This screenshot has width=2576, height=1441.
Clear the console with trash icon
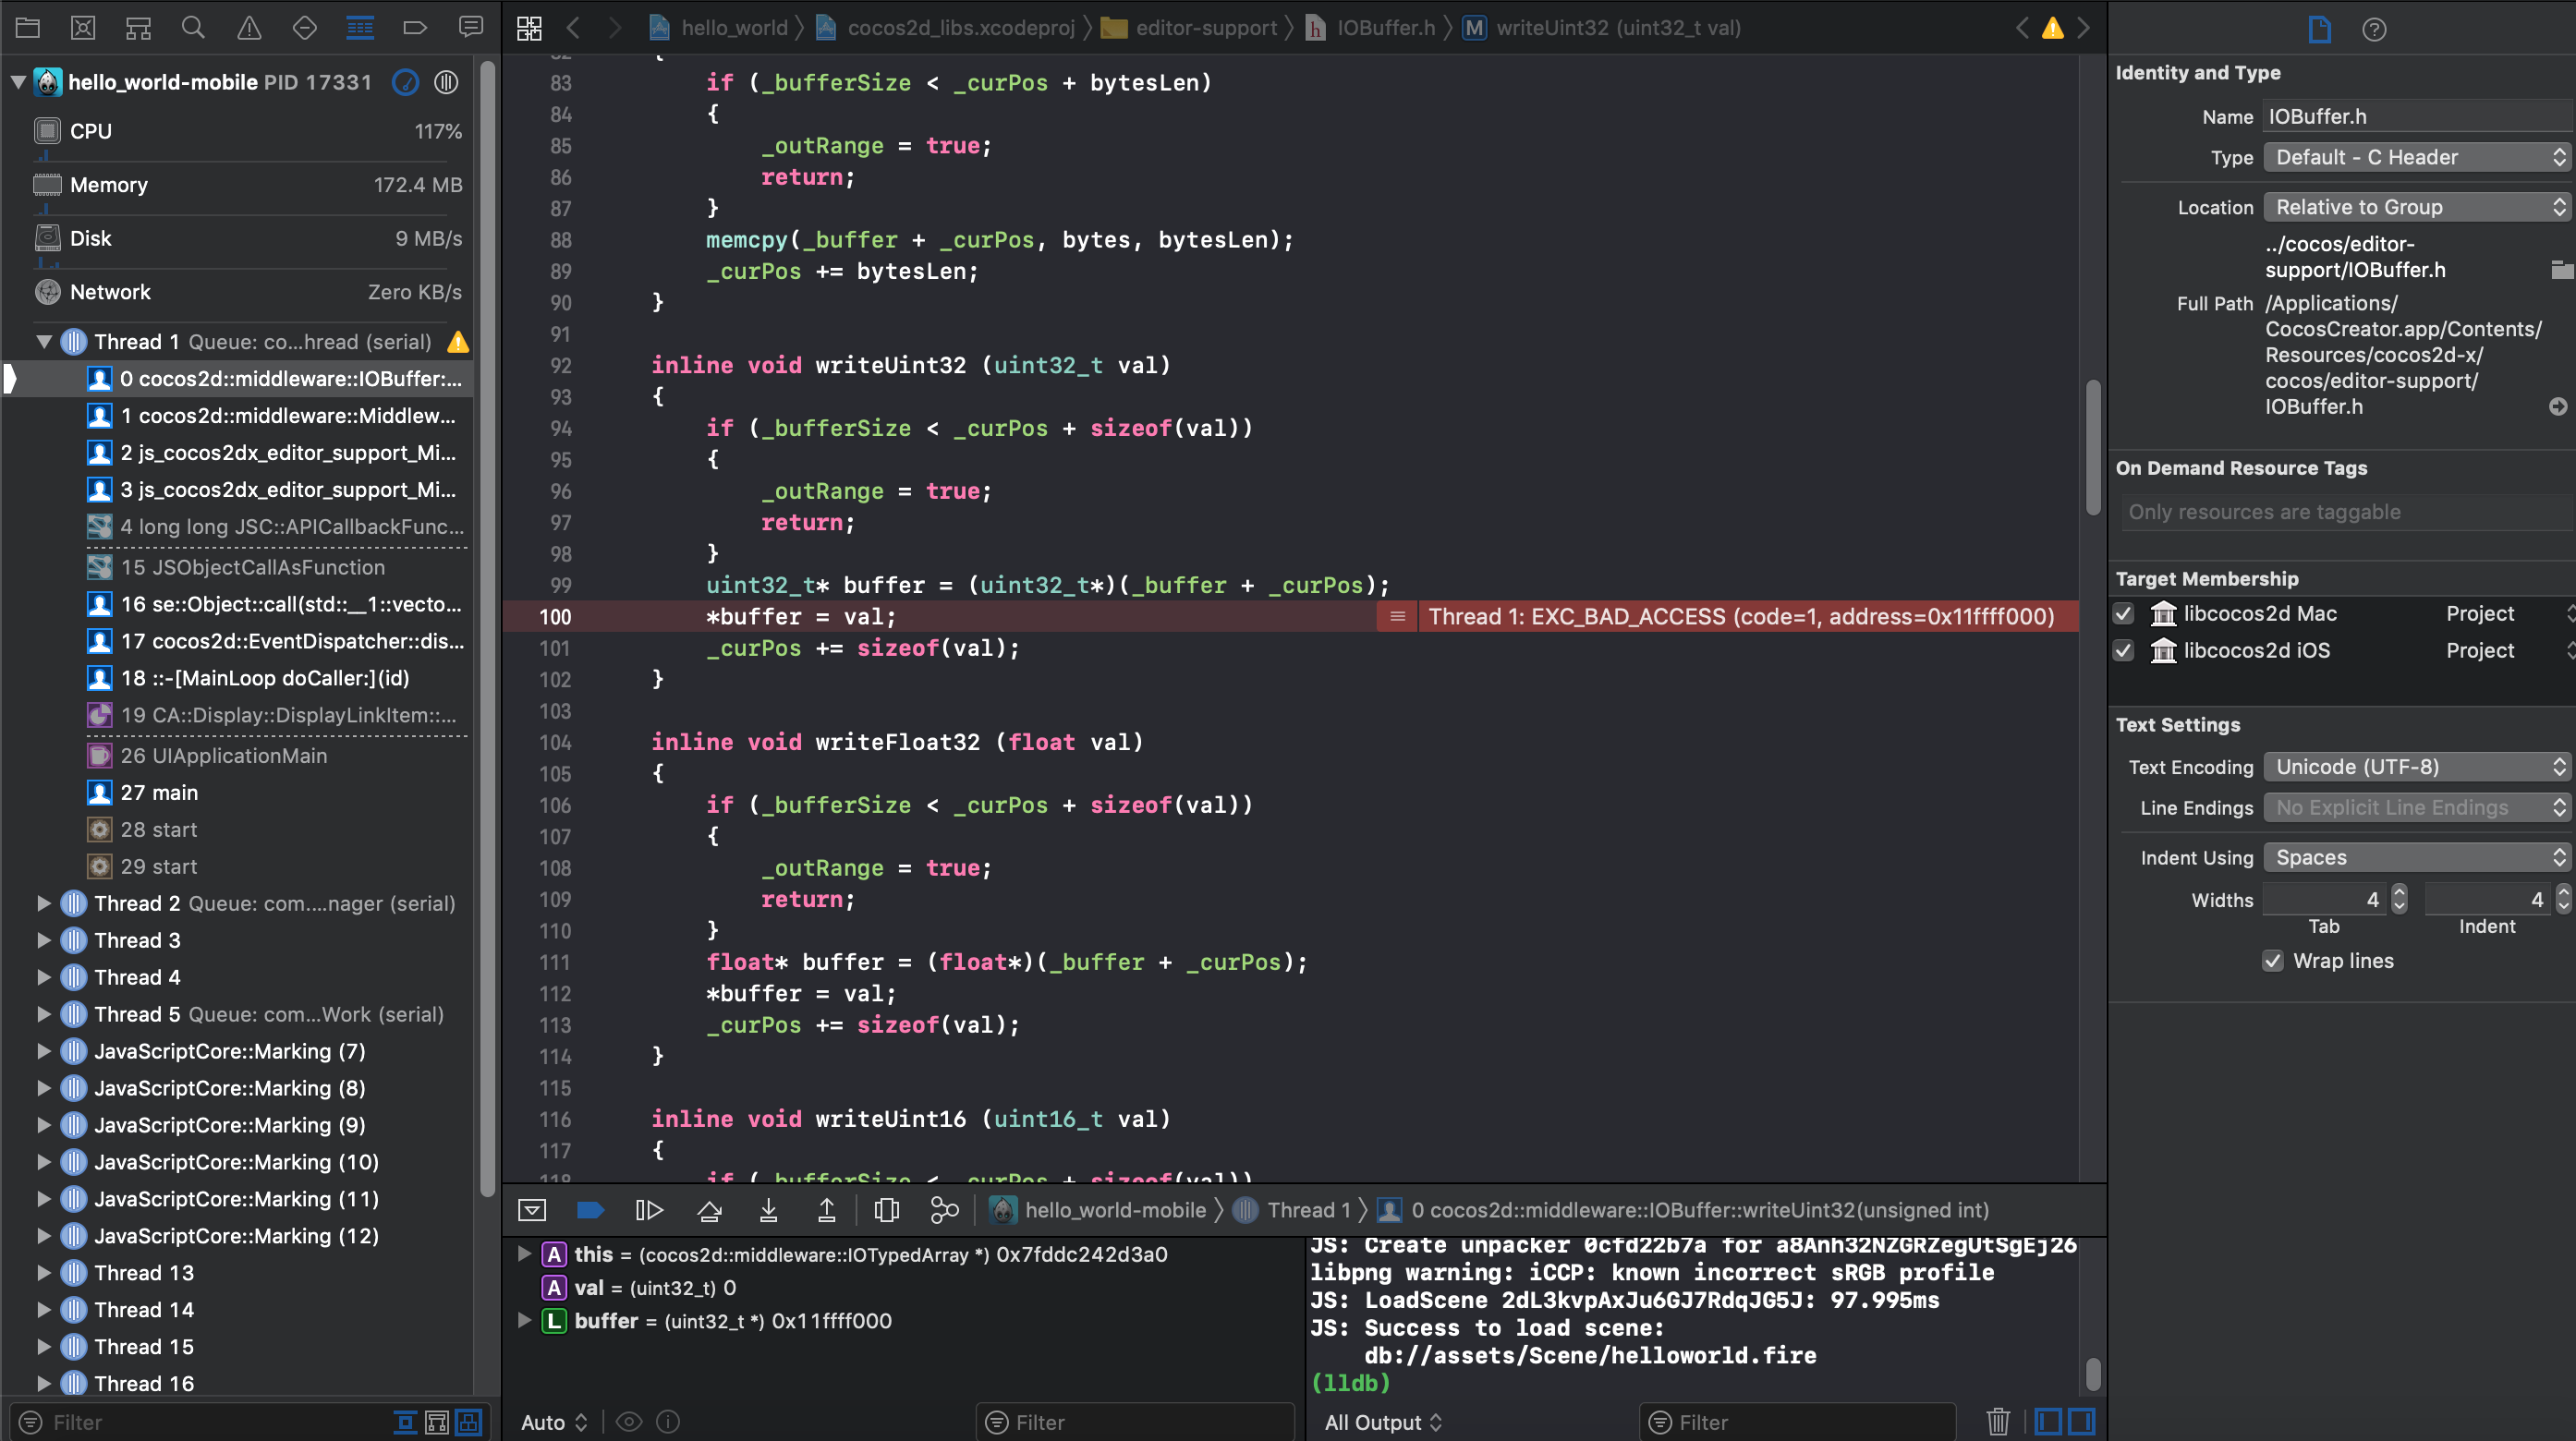pyautogui.click(x=1997, y=1421)
